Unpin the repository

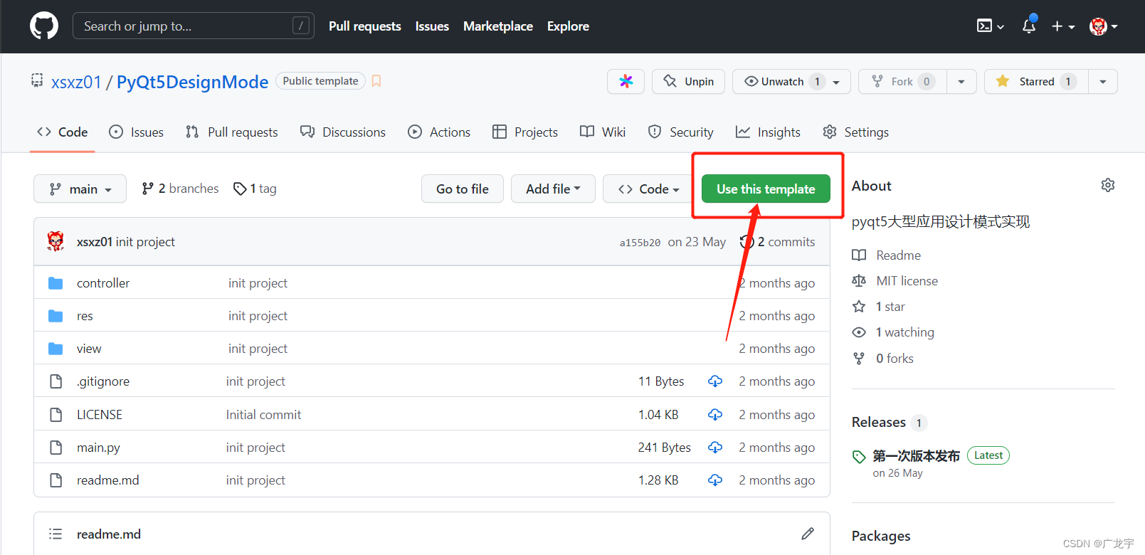(689, 81)
